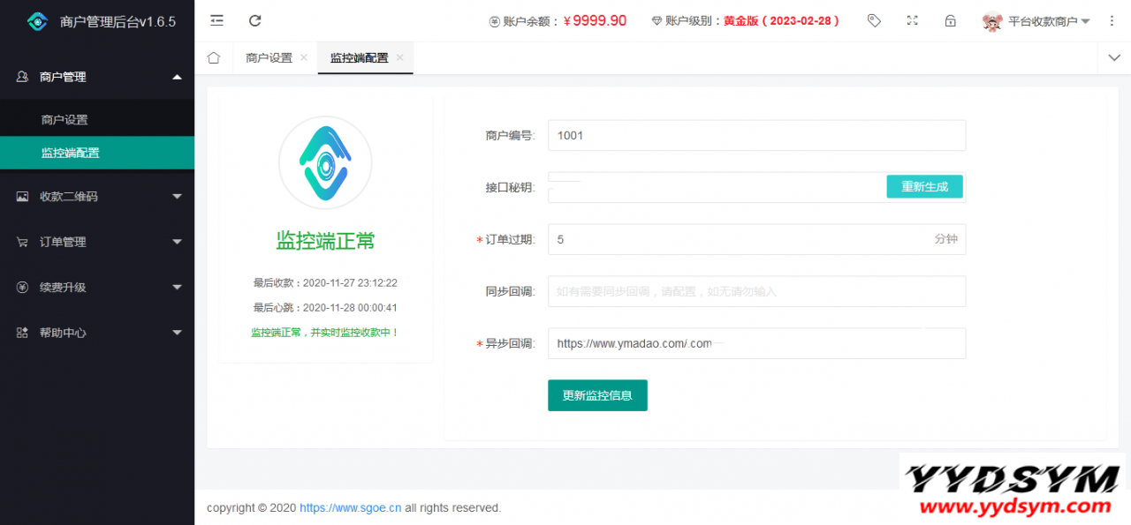This screenshot has width=1131, height=525.
Task: Go to the home tab icon
Action: [213, 57]
